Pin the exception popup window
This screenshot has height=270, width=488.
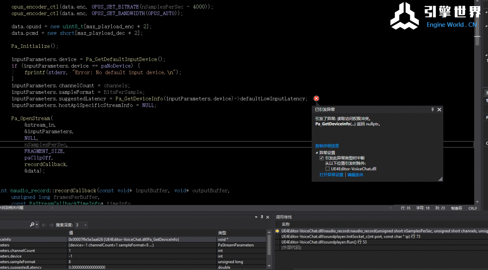(433, 110)
